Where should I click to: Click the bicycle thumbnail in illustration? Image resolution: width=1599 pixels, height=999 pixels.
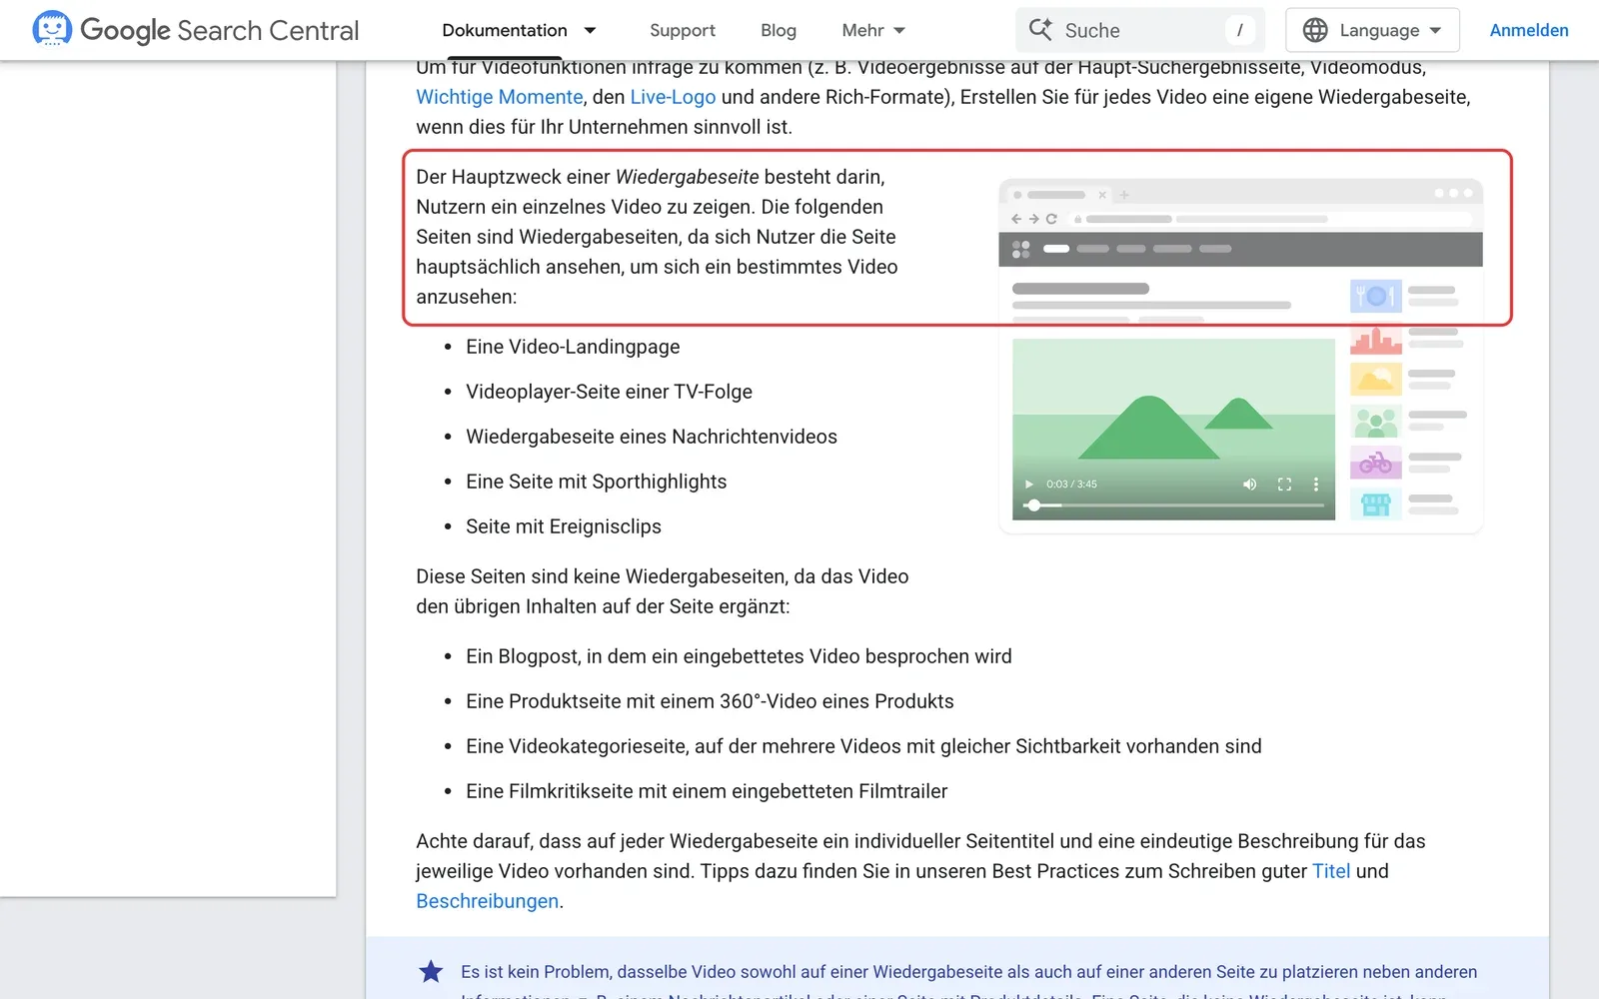click(x=1376, y=463)
